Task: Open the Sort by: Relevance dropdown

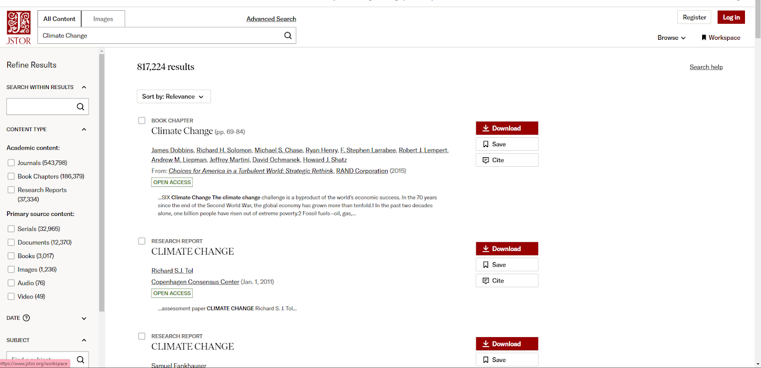Action: (x=174, y=96)
